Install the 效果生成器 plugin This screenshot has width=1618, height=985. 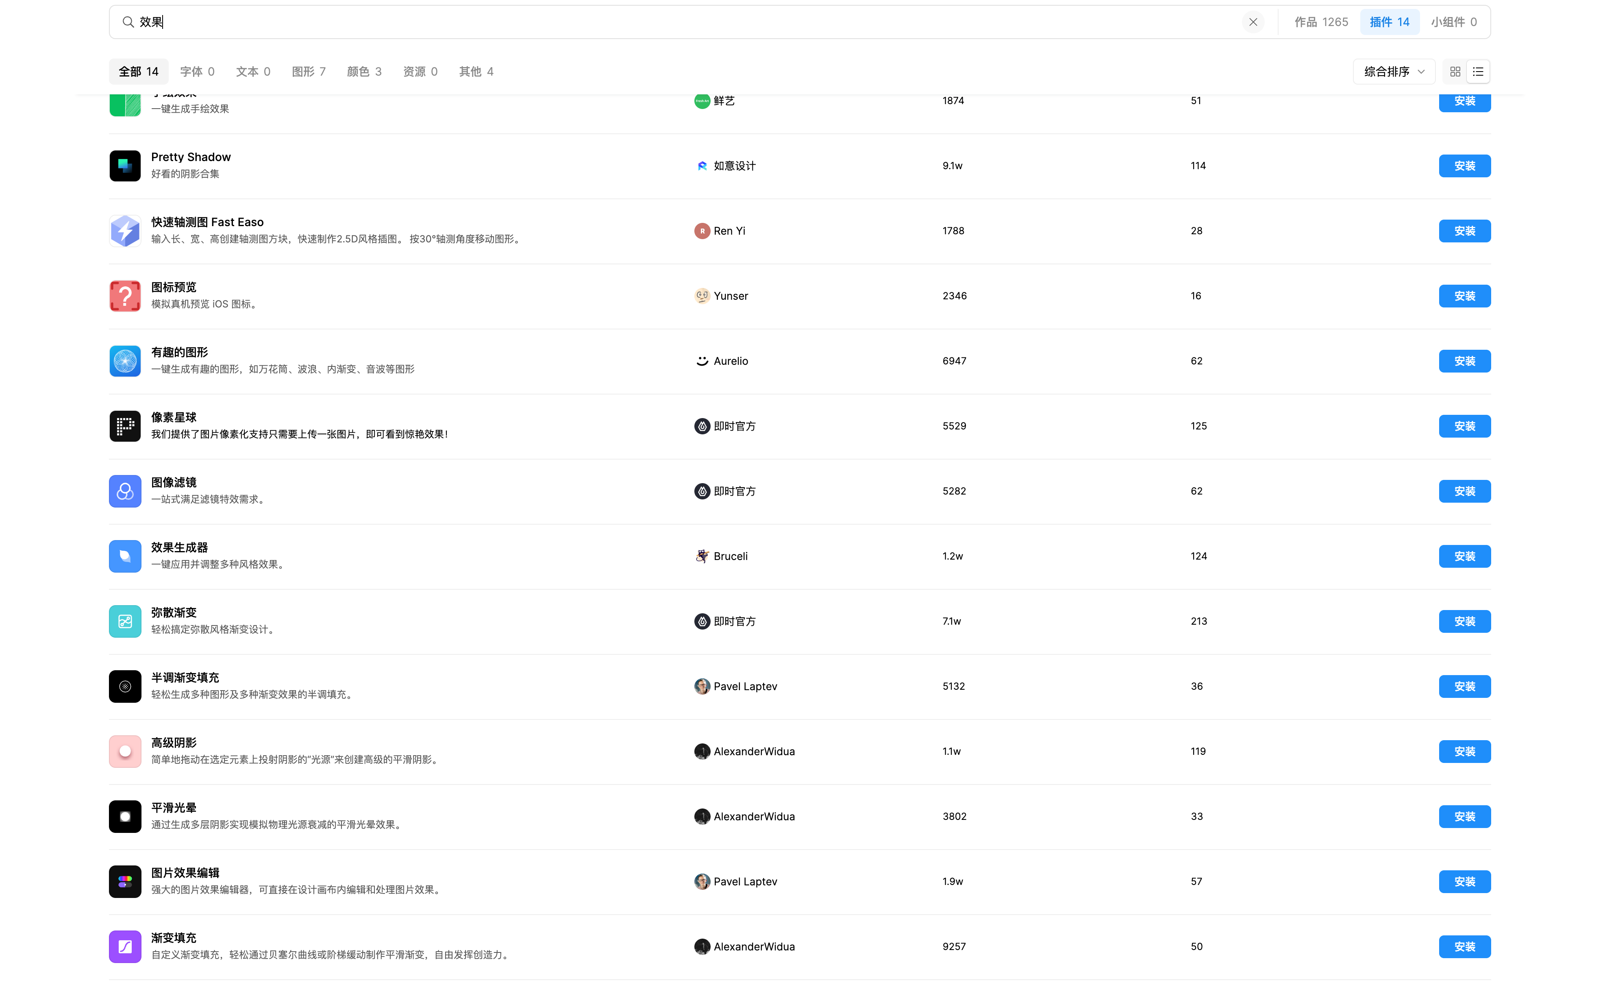point(1464,556)
